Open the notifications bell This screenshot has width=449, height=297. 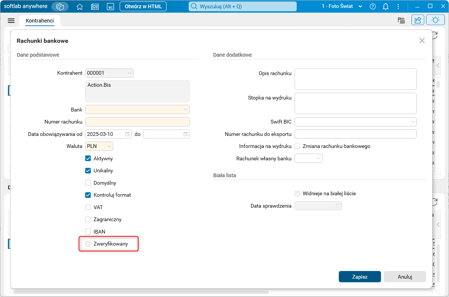point(386,6)
